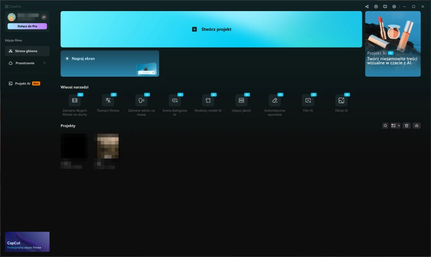Select the Modowy model AI icon
The height and width of the screenshot is (257, 431).
tap(208, 101)
